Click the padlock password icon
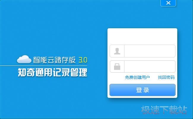193x119 pixels. [117, 67]
